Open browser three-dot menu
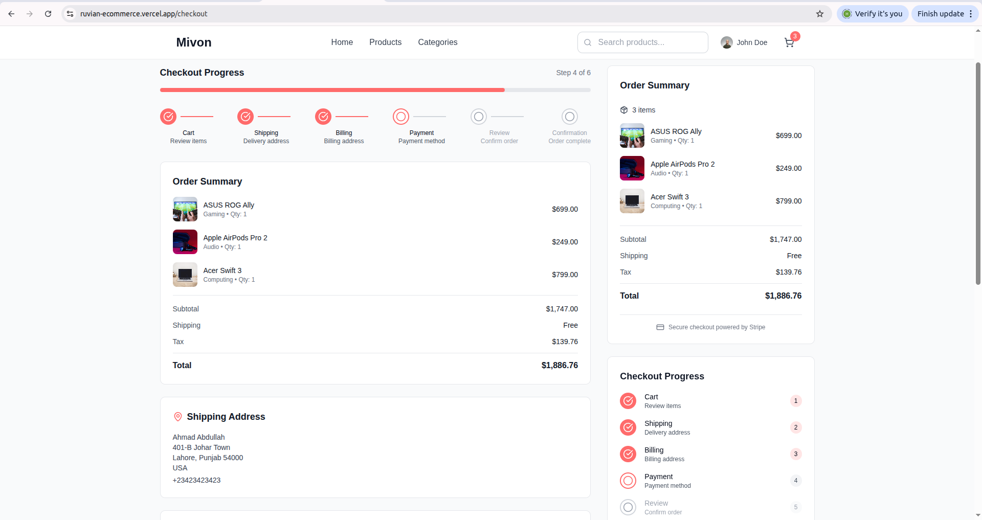 point(971,14)
